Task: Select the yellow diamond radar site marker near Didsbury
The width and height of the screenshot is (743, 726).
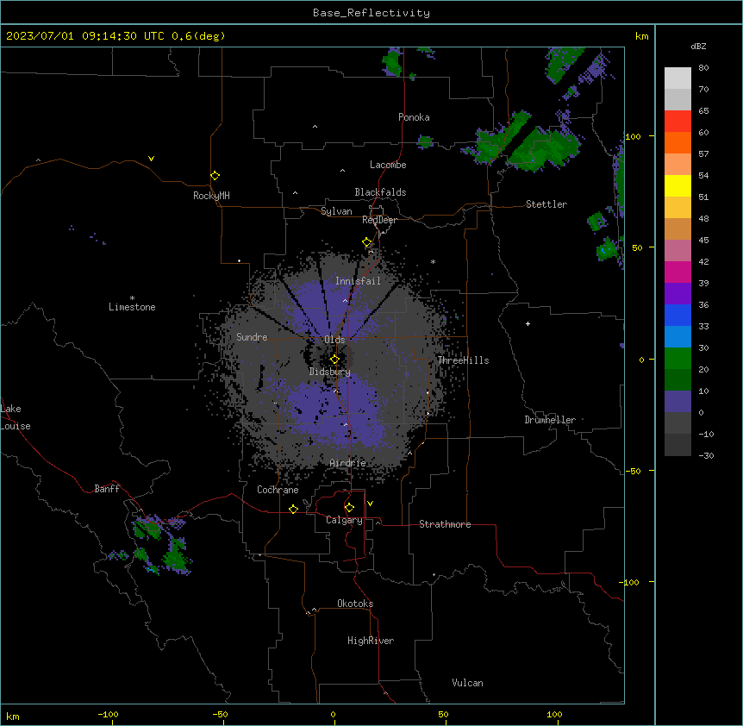Action: click(x=334, y=360)
